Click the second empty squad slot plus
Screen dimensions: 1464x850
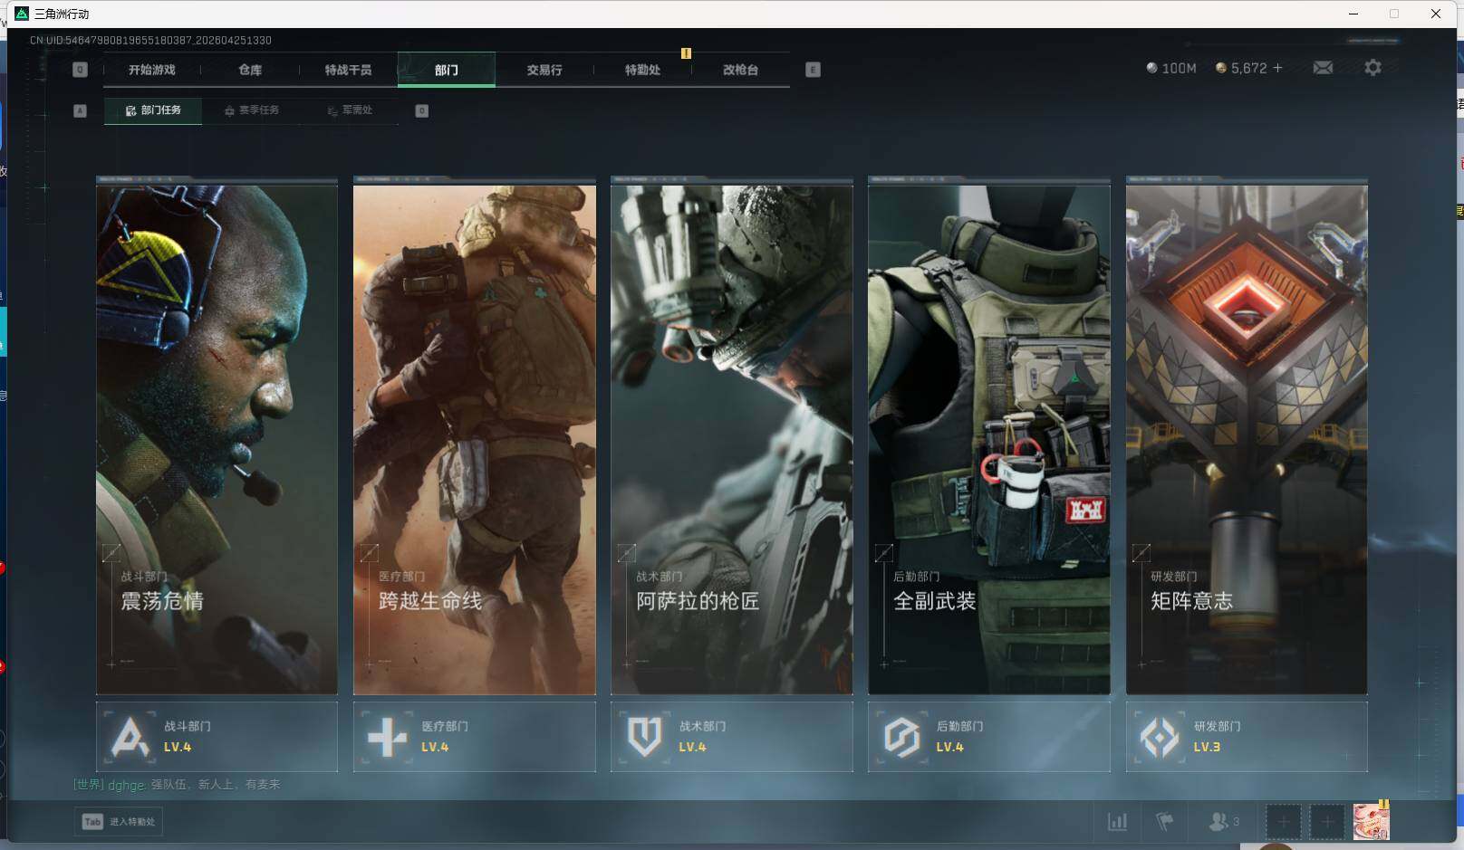coord(1326,822)
